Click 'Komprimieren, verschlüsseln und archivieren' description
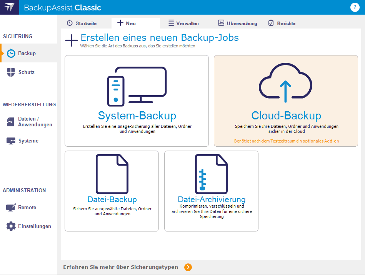365x275 pixels. [212, 211]
